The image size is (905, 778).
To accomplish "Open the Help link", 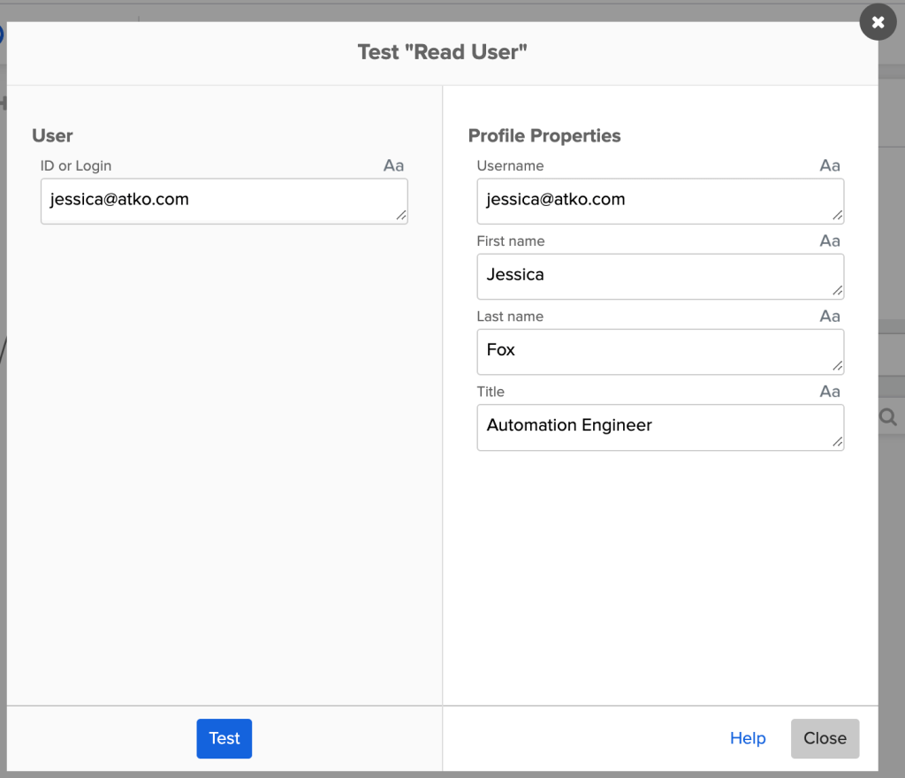I will [748, 738].
